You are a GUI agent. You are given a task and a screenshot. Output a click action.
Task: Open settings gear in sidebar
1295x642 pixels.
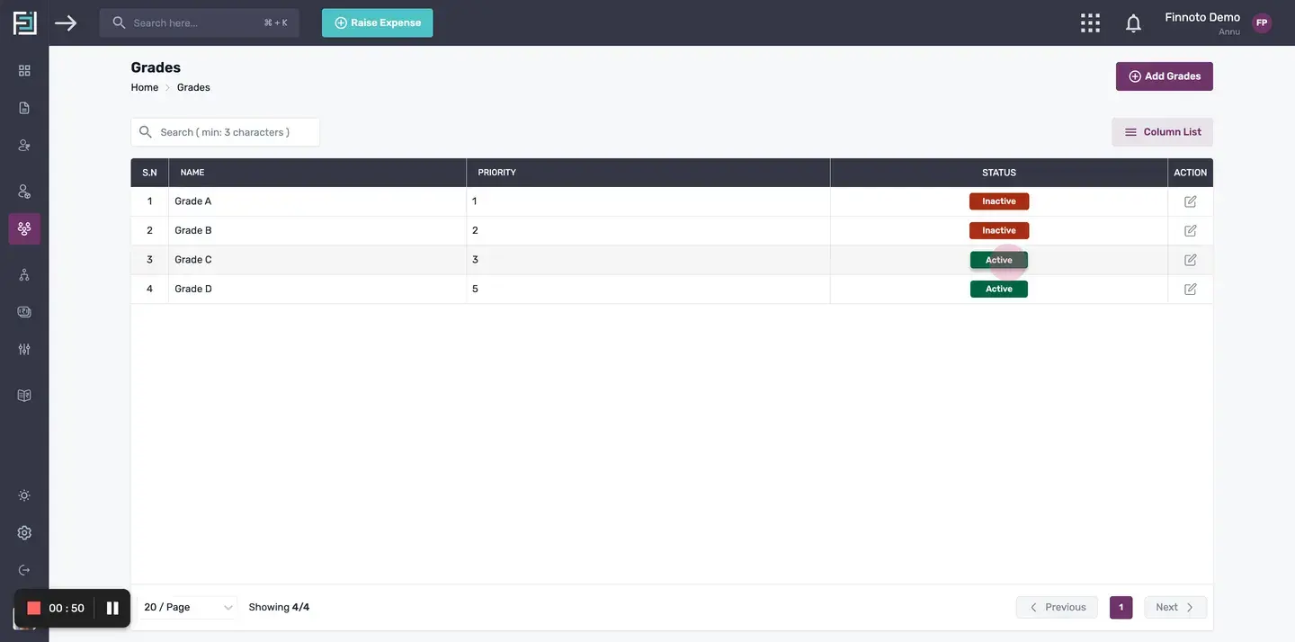point(24,532)
